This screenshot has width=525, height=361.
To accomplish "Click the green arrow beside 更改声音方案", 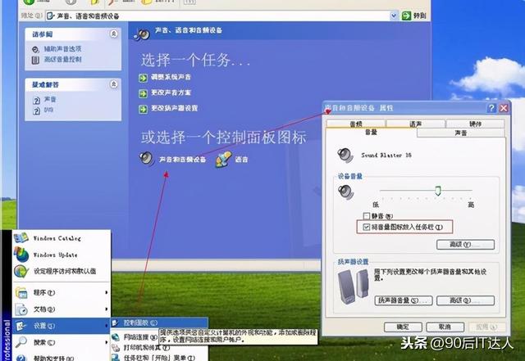I will pyautogui.click(x=143, y=93).
